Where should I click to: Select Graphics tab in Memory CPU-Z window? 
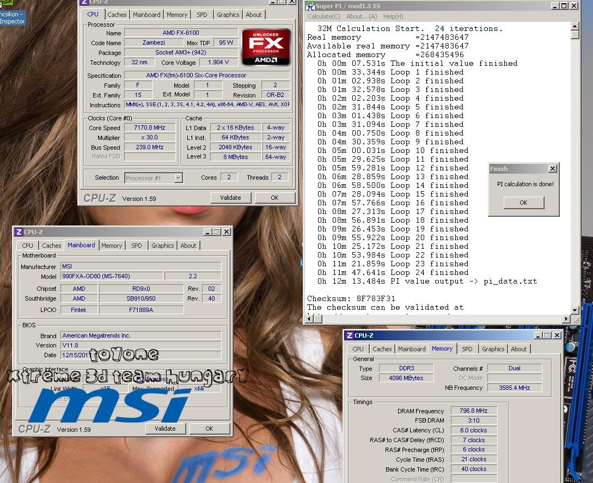[493, 349]
